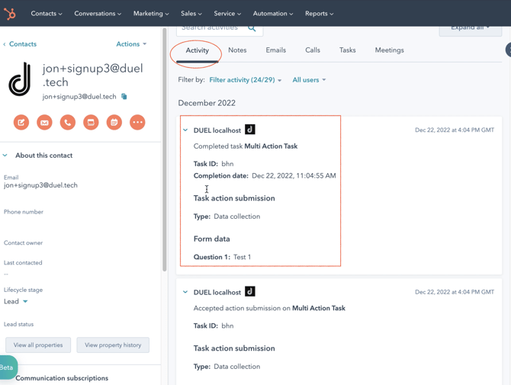This screenshot has width=511, height=385.
Task: Open the Sales menu in the top navigation
Action: pos(191,14)
